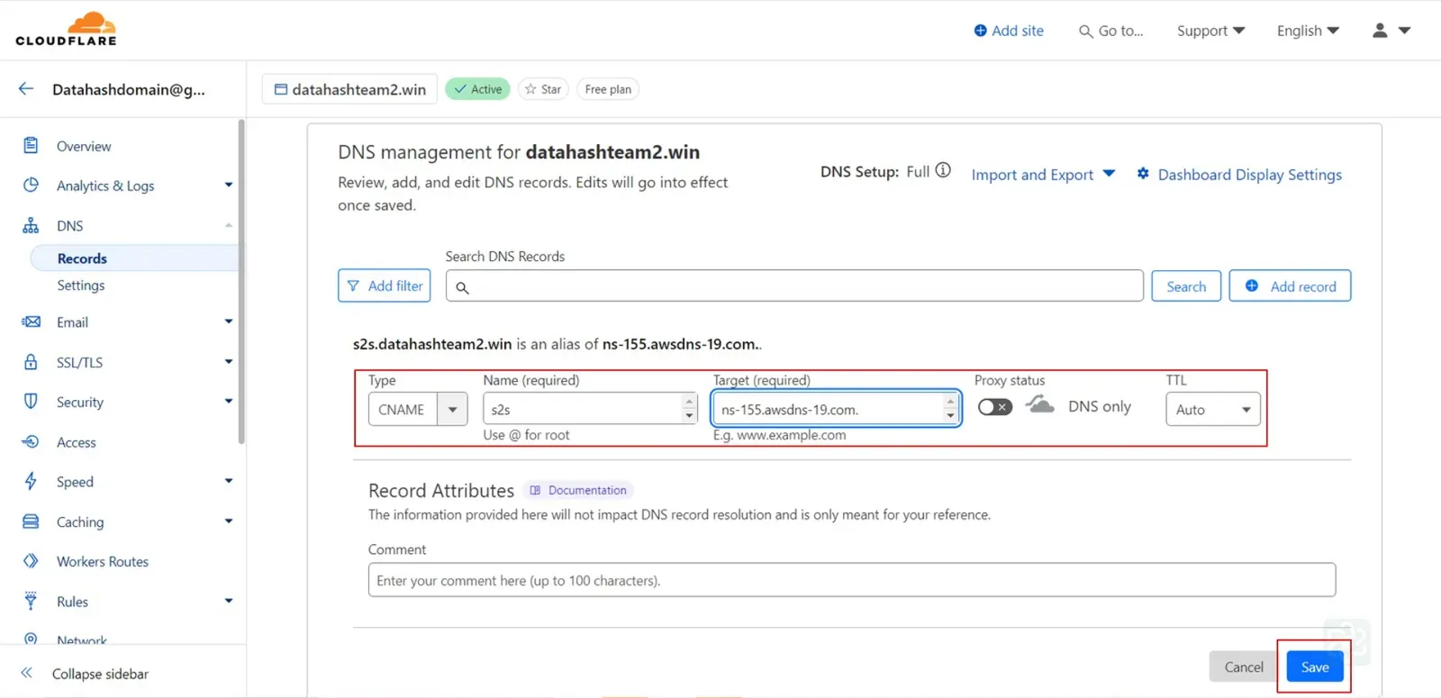Open Workers Routes sidebar item
1441x698 pixels.
click(x=103, y=561)
